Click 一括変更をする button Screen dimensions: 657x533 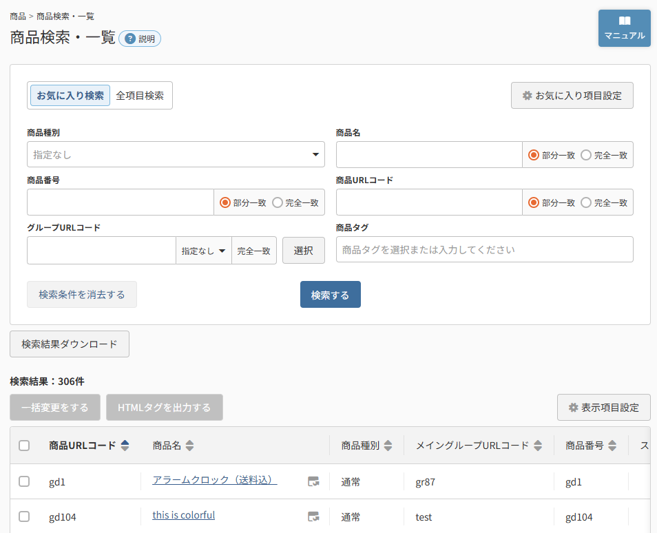point(55,407)
